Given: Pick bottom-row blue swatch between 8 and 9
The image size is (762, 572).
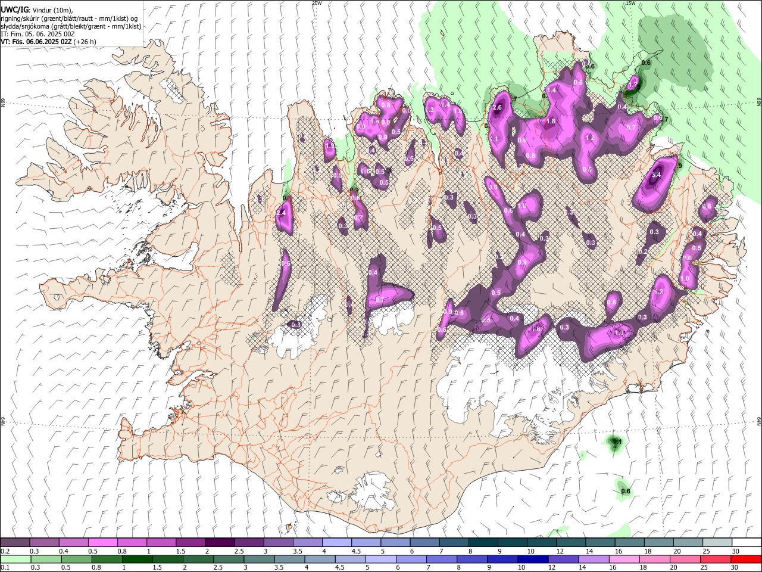Looking at the screenshot, I should click(472, 559).
